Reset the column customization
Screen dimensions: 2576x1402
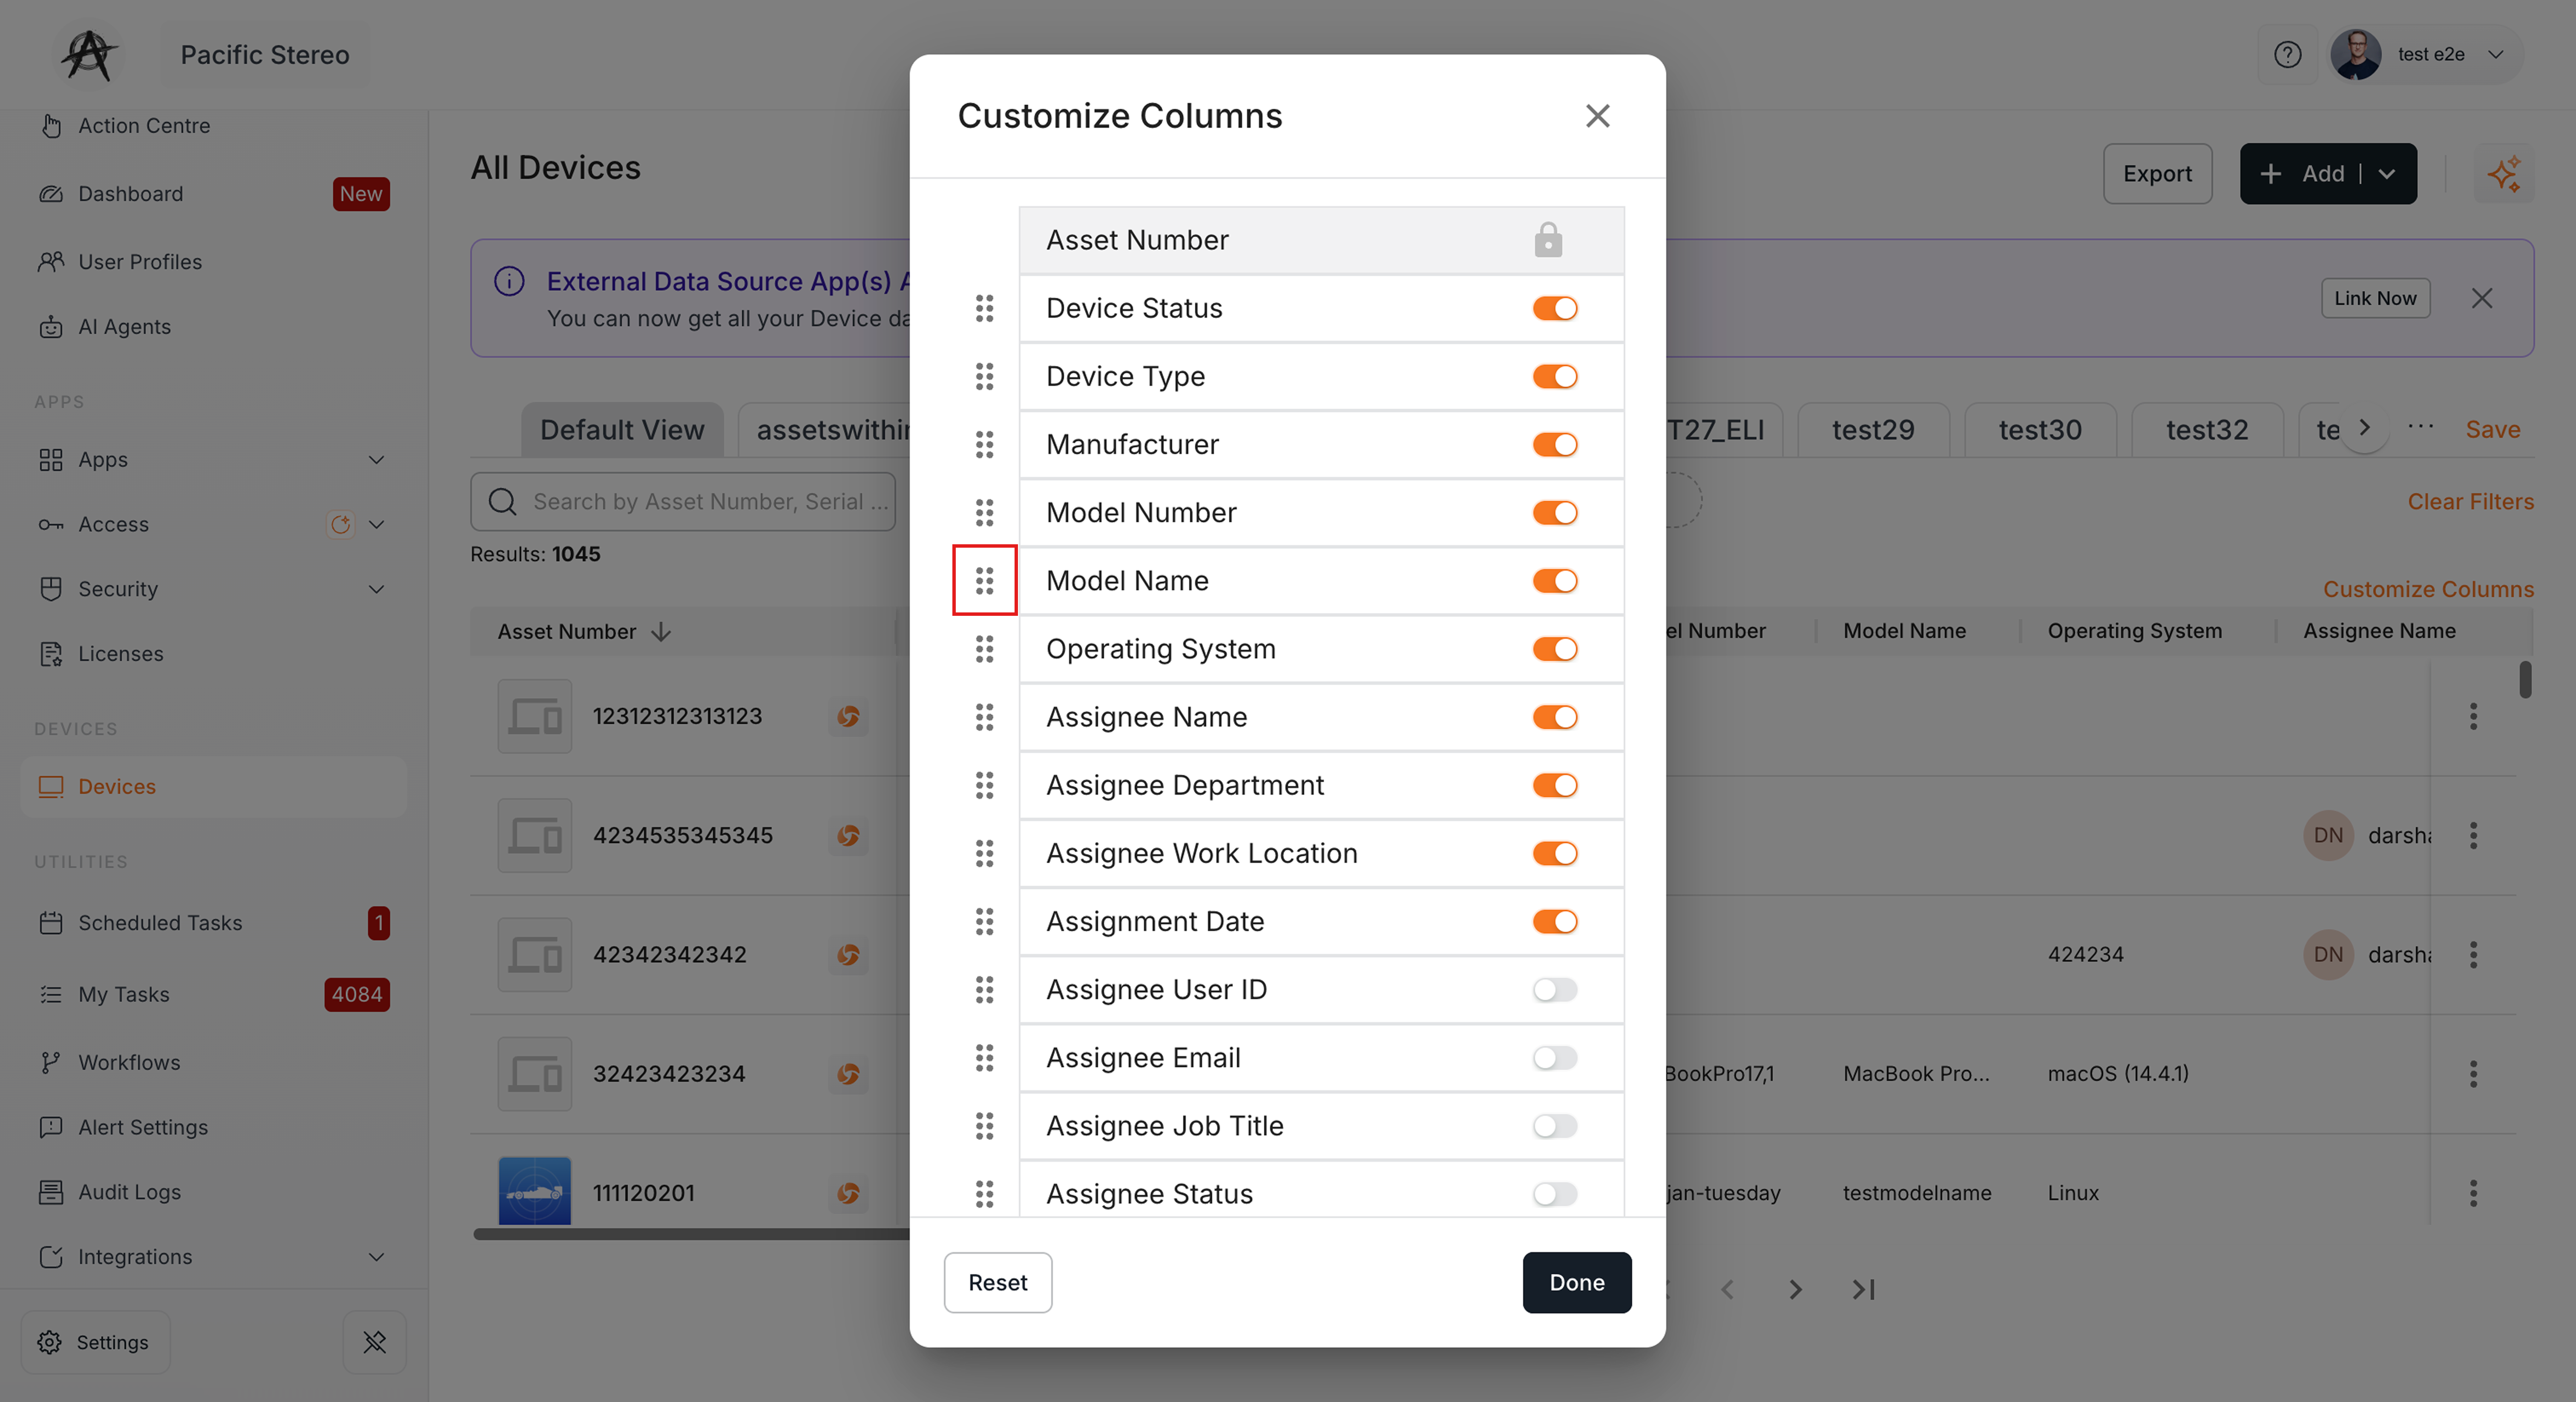pos(997,1283)
